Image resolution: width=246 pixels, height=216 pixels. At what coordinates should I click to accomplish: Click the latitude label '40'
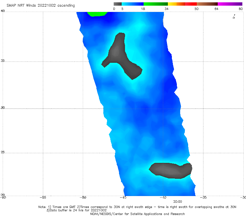(3, 11)
